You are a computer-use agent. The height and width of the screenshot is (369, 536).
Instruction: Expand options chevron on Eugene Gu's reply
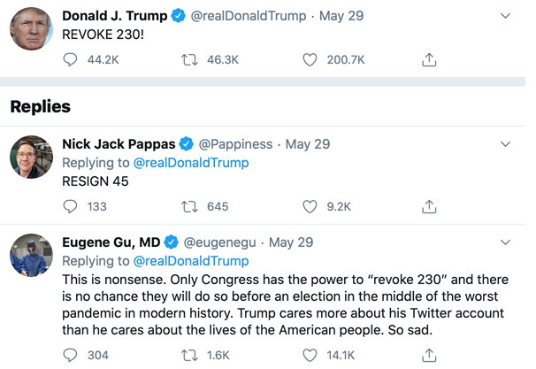pos(505,242)
